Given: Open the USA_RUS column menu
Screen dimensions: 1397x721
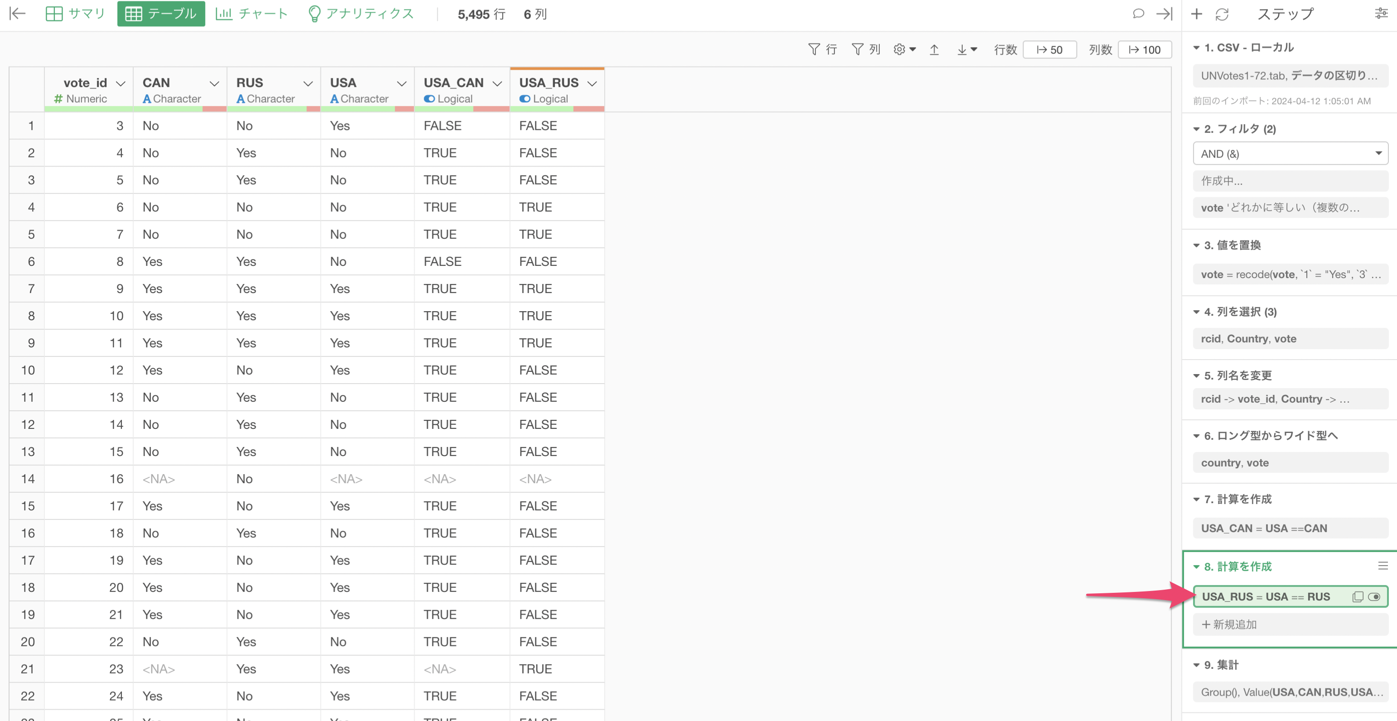Looking at the screenshot, I should (592, 83).
